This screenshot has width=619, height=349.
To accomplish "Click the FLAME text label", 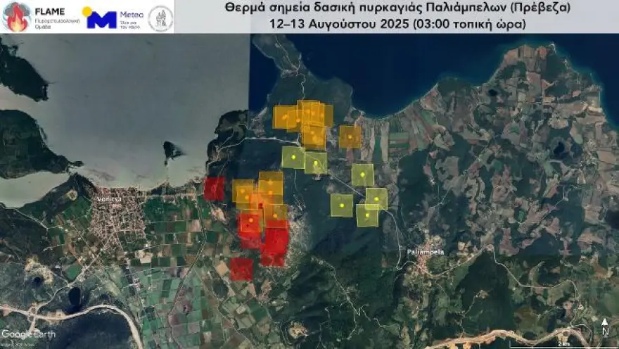I will (x=50, y=11).
